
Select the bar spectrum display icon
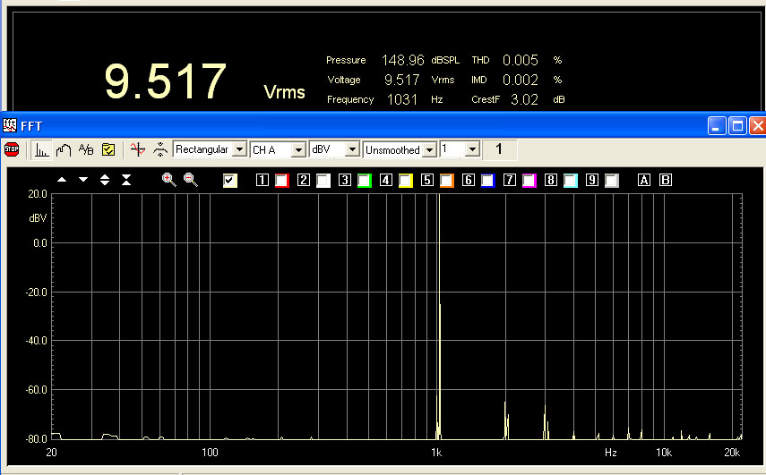(x=42, y=149)
